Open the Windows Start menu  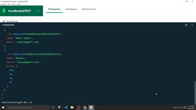pyautogui.click(x=3, y=107)
